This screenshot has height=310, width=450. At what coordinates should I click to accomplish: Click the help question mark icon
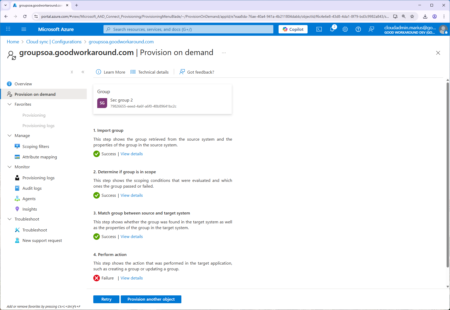pos(358,29)
